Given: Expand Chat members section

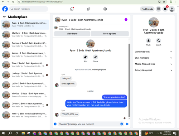Looking at the screenshot, I should coord(154,58).
